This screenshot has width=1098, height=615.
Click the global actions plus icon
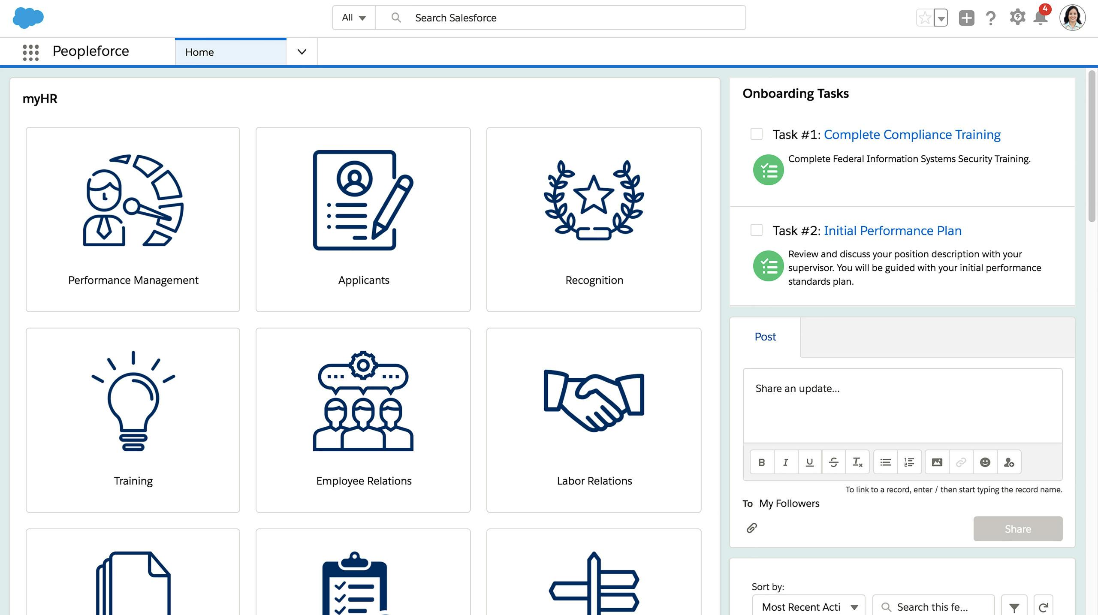pyautogui.click(x=966, y=18)
